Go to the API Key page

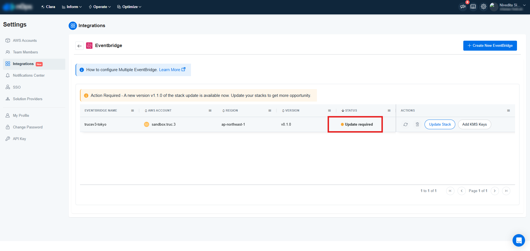click(x=19, y=139)
